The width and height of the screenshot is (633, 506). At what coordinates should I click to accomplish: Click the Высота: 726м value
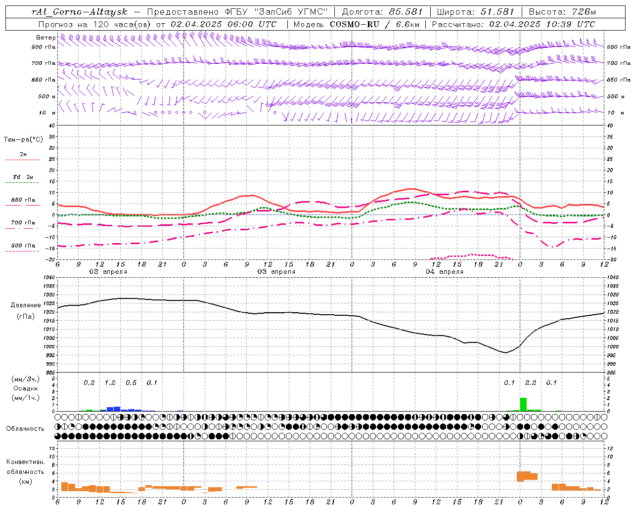562,12
